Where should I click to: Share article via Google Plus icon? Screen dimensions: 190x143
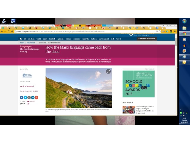(x=37, y=97)
